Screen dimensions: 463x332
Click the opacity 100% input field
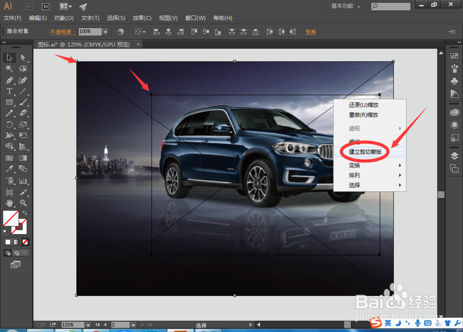tap(90, 31)
